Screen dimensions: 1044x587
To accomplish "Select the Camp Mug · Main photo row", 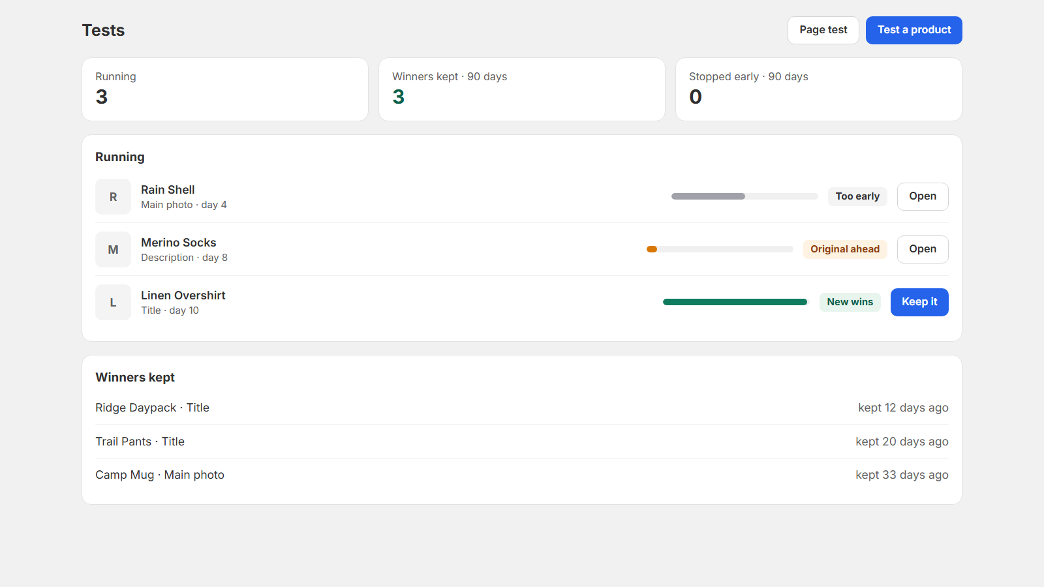I will point(522,475).
